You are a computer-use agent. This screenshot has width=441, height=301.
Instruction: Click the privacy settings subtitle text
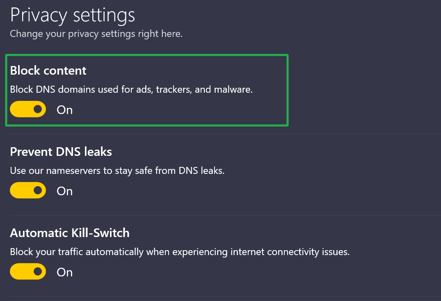coord(96,34)
